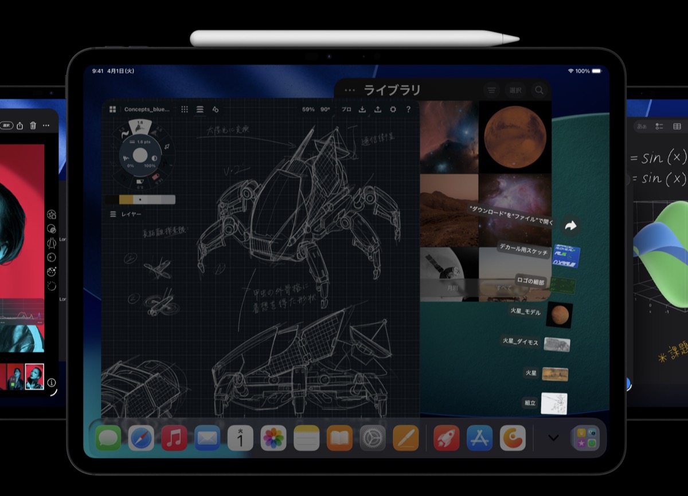Viewport: 688px width, 496px height.
Task: Click the import download icon in Concepts
Action: [362, 109]
